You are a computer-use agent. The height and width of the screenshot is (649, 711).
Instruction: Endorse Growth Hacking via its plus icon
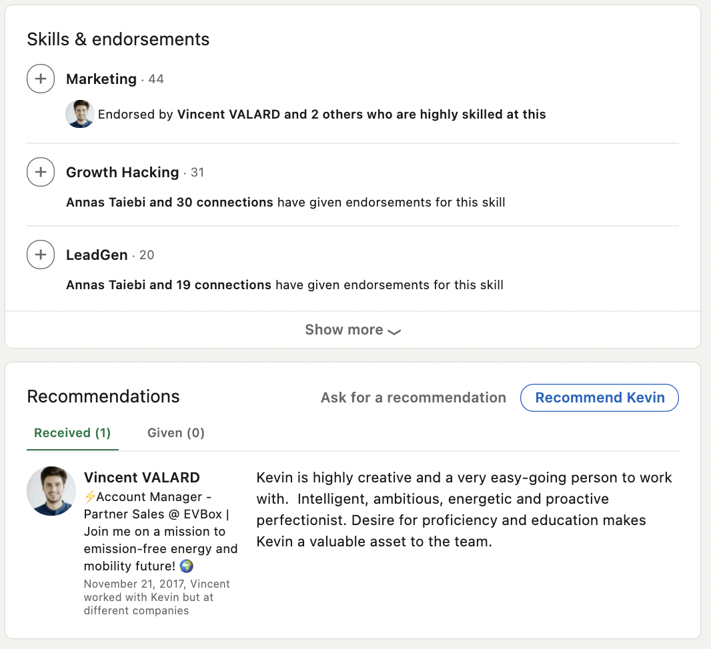(x=41, y=172)
